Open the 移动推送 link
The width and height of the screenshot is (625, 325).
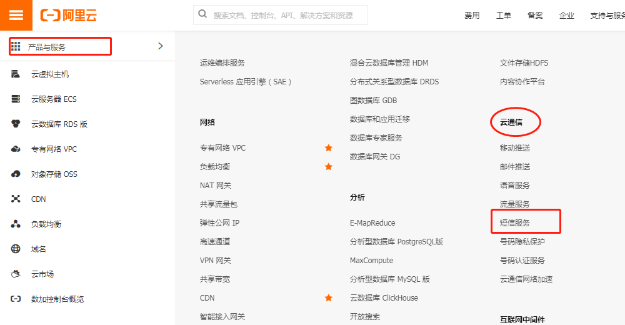coord(515,148)
